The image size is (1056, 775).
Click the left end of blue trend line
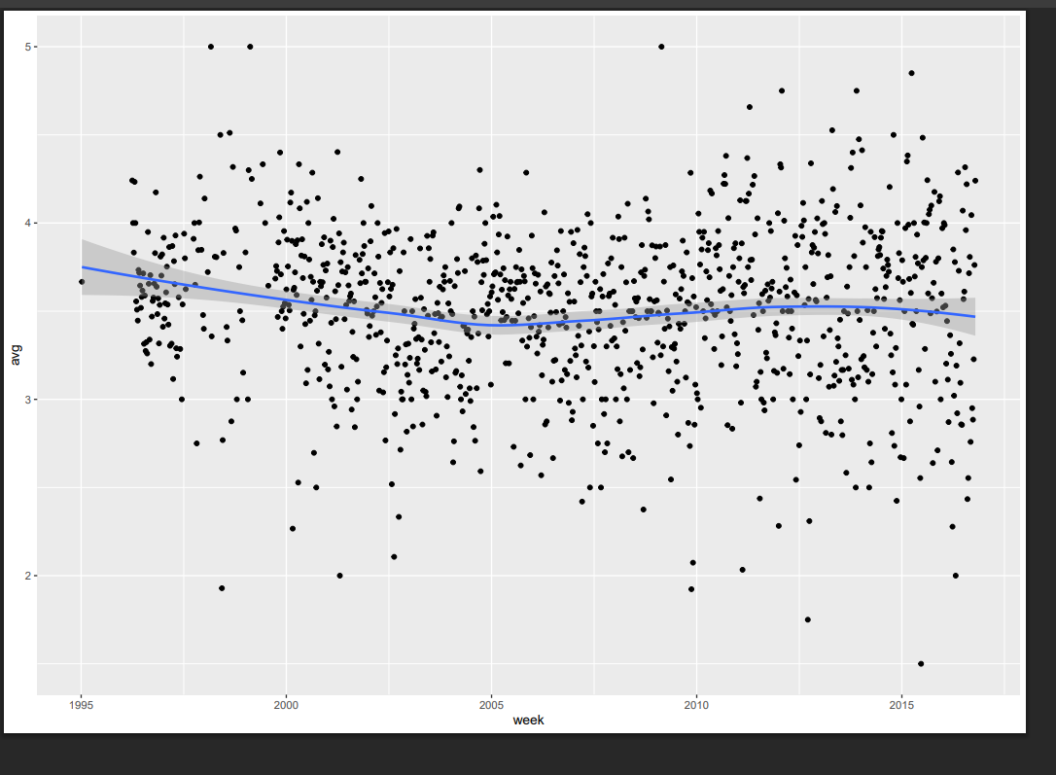pos(83,266)
